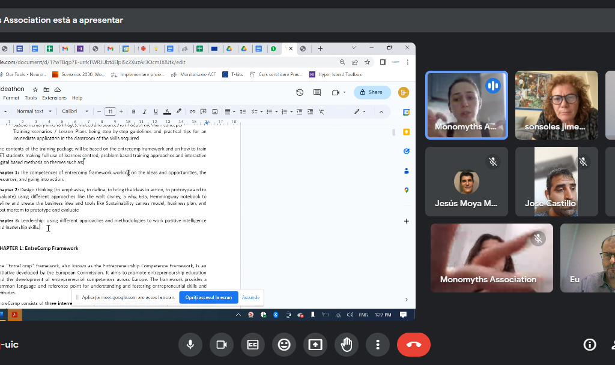
Task: Select the sonsoles jime... video tile
Action: pos(556,105)
